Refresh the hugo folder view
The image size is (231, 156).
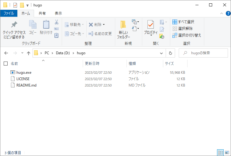(x=170, y=53)
